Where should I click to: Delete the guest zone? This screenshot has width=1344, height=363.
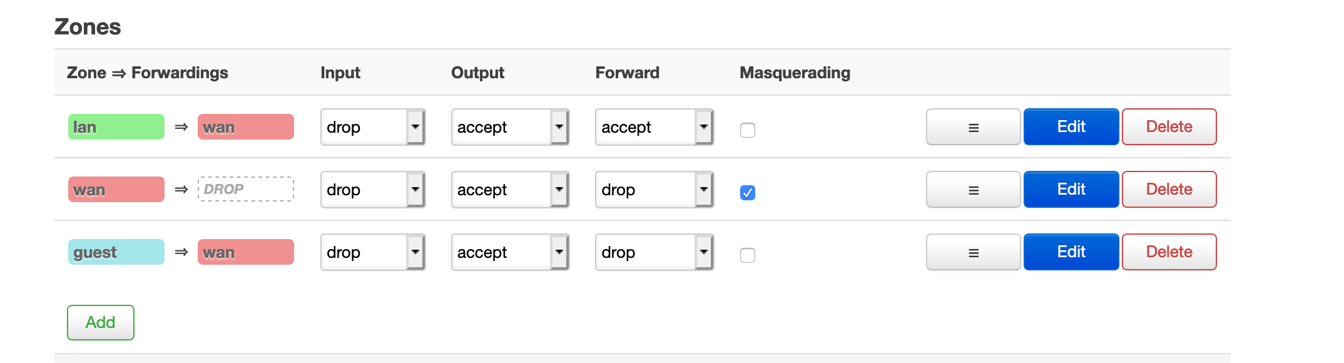click(1169, 252)
